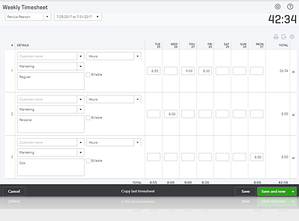The width and height of the screenshot is (299, 221).
Task: Print the timesheet using the printer icon
Action: coord(276,37)
